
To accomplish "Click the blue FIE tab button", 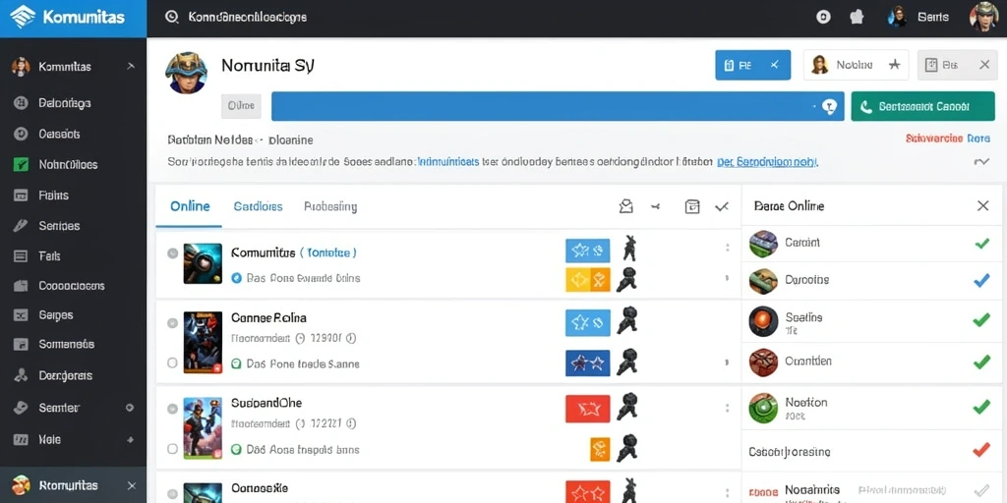I will (x=752, y=65).
